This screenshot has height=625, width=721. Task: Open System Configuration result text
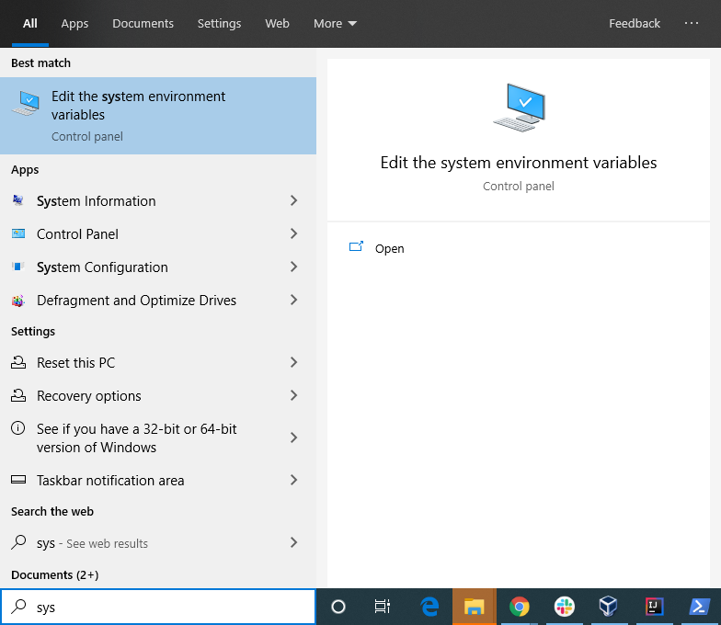tap(102, 267)
